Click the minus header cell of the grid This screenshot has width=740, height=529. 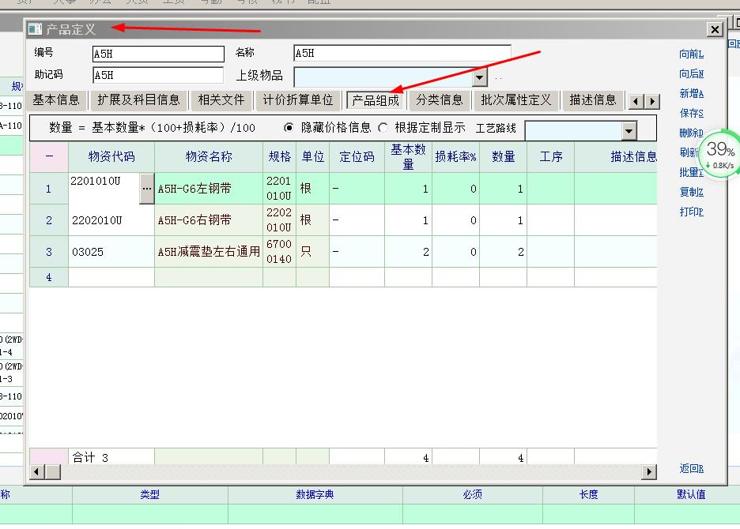click(49, 156)
